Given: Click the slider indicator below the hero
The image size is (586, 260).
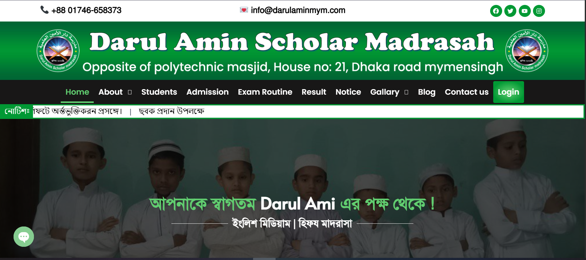Looking at the screenshot, I should click(264, 259).
